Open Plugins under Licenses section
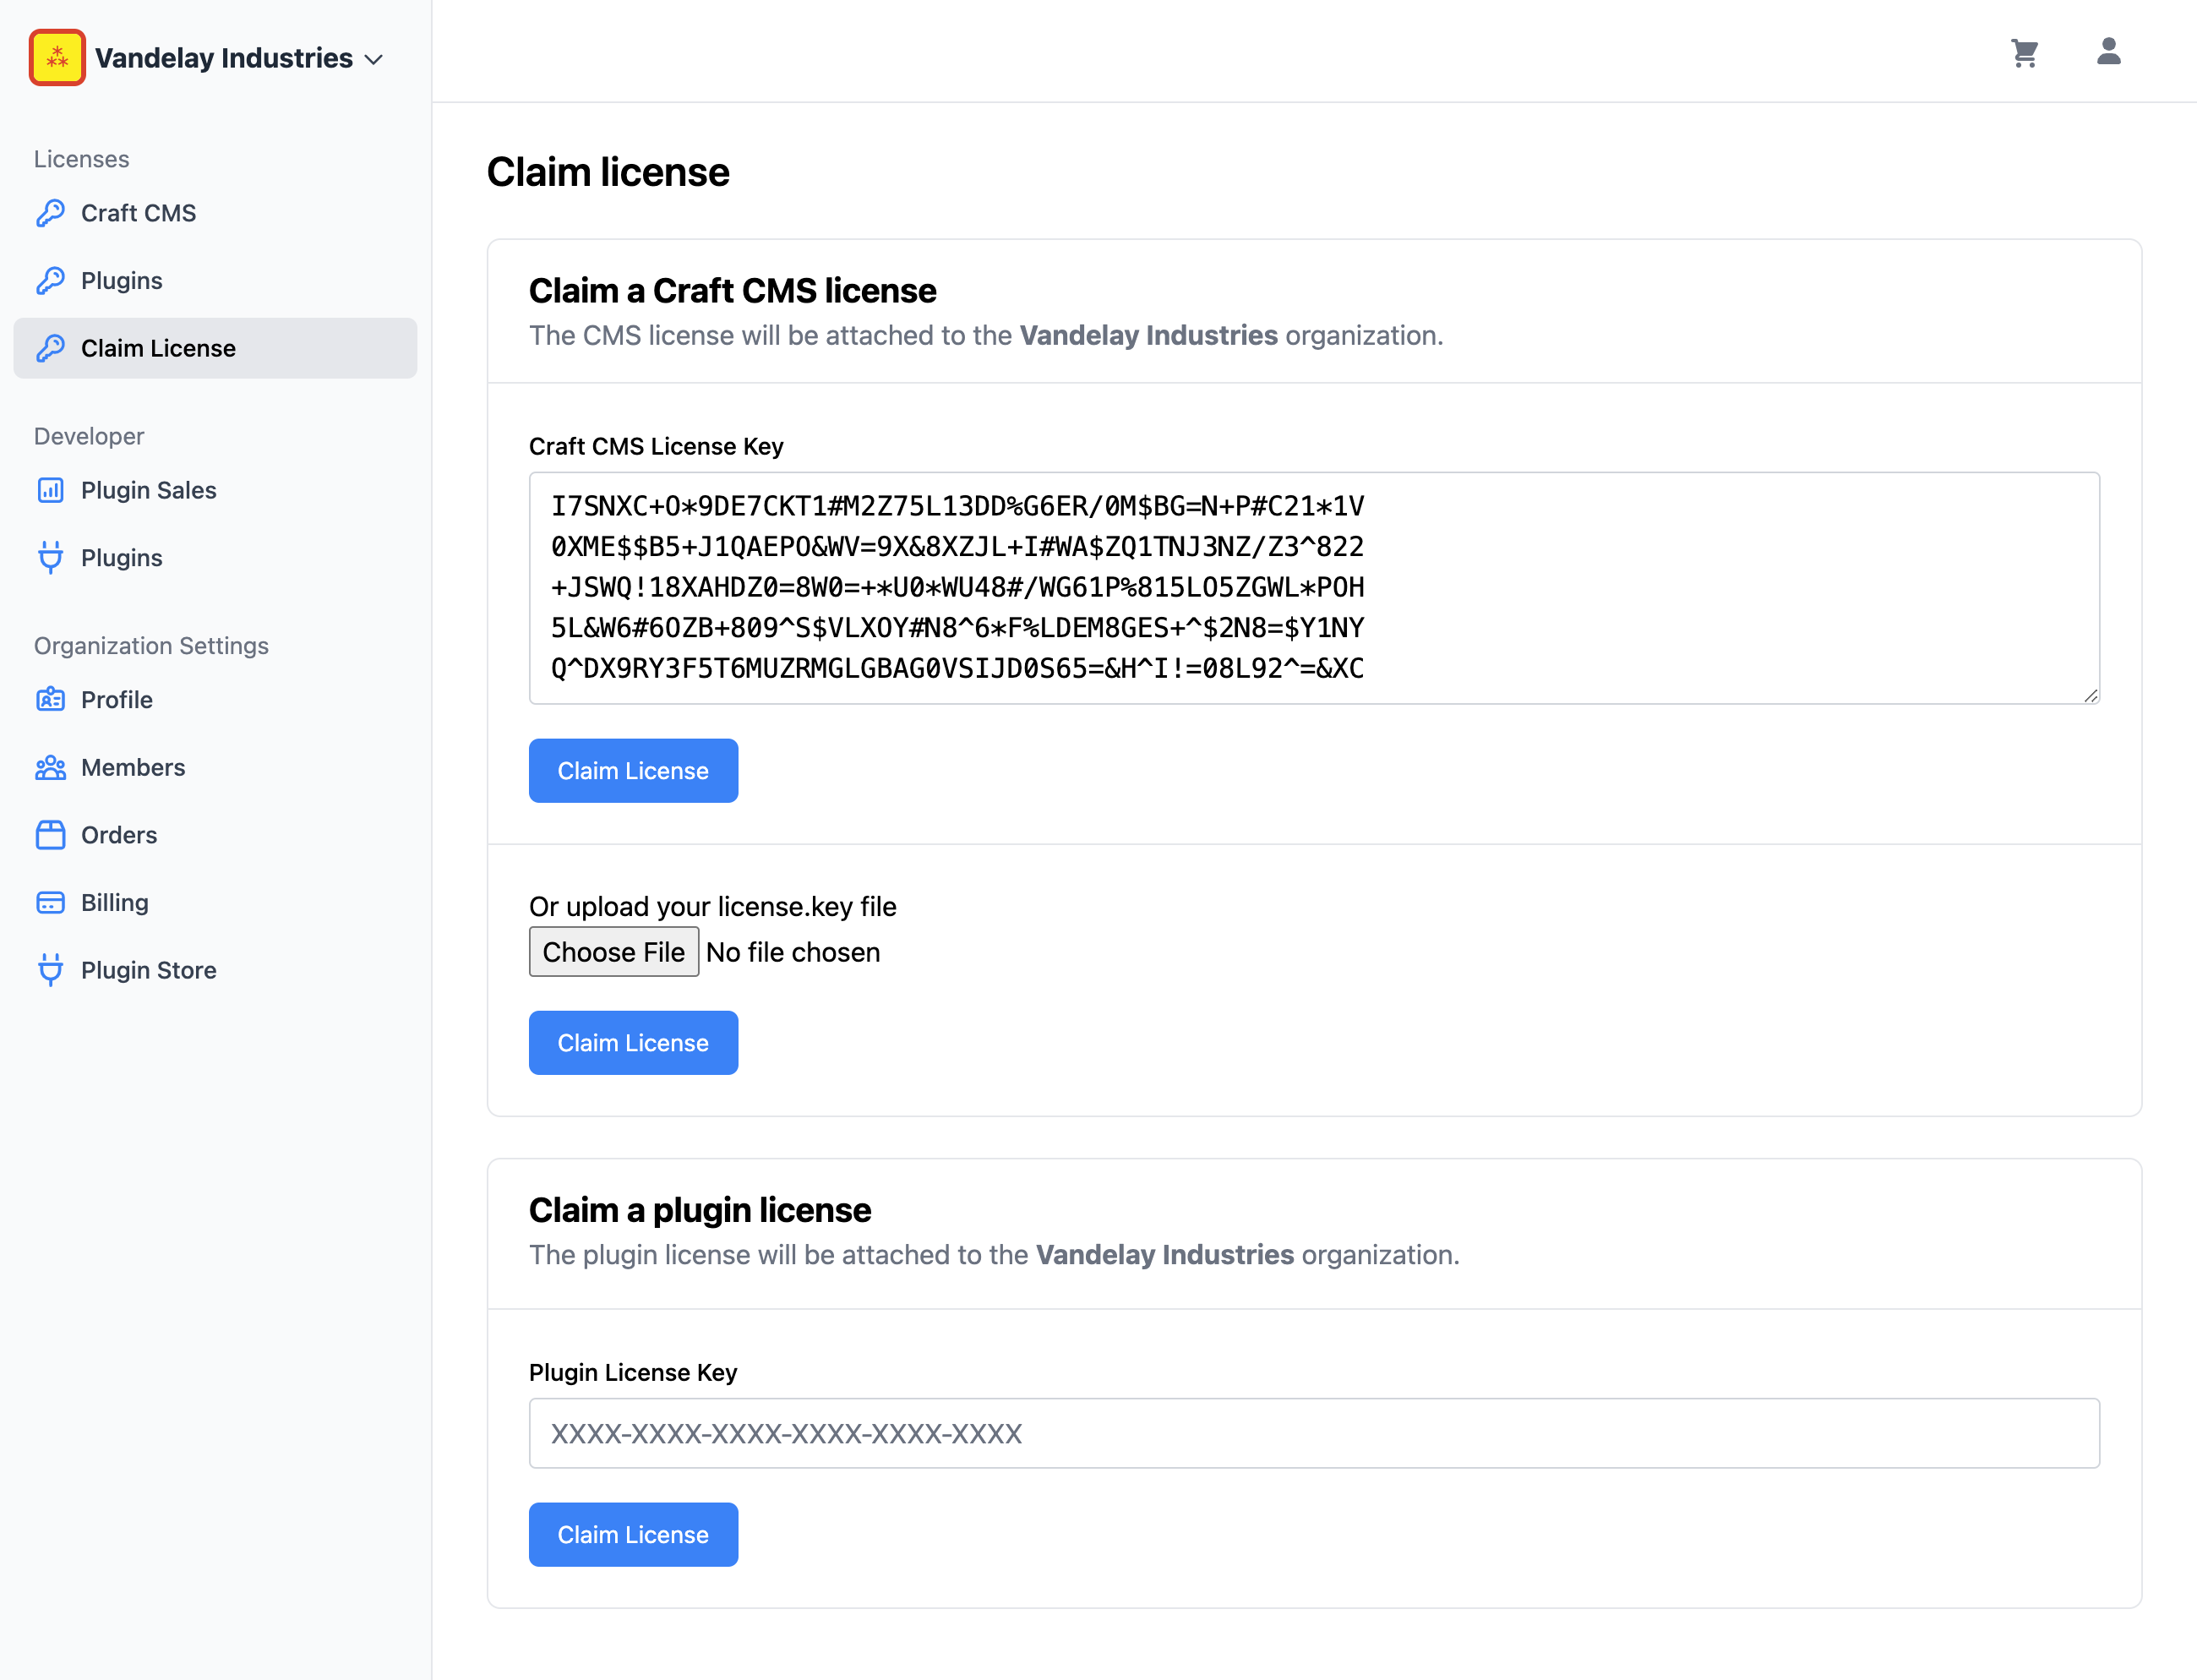The width and height of the screenshot is (2197, 1680). click(215, 281)
